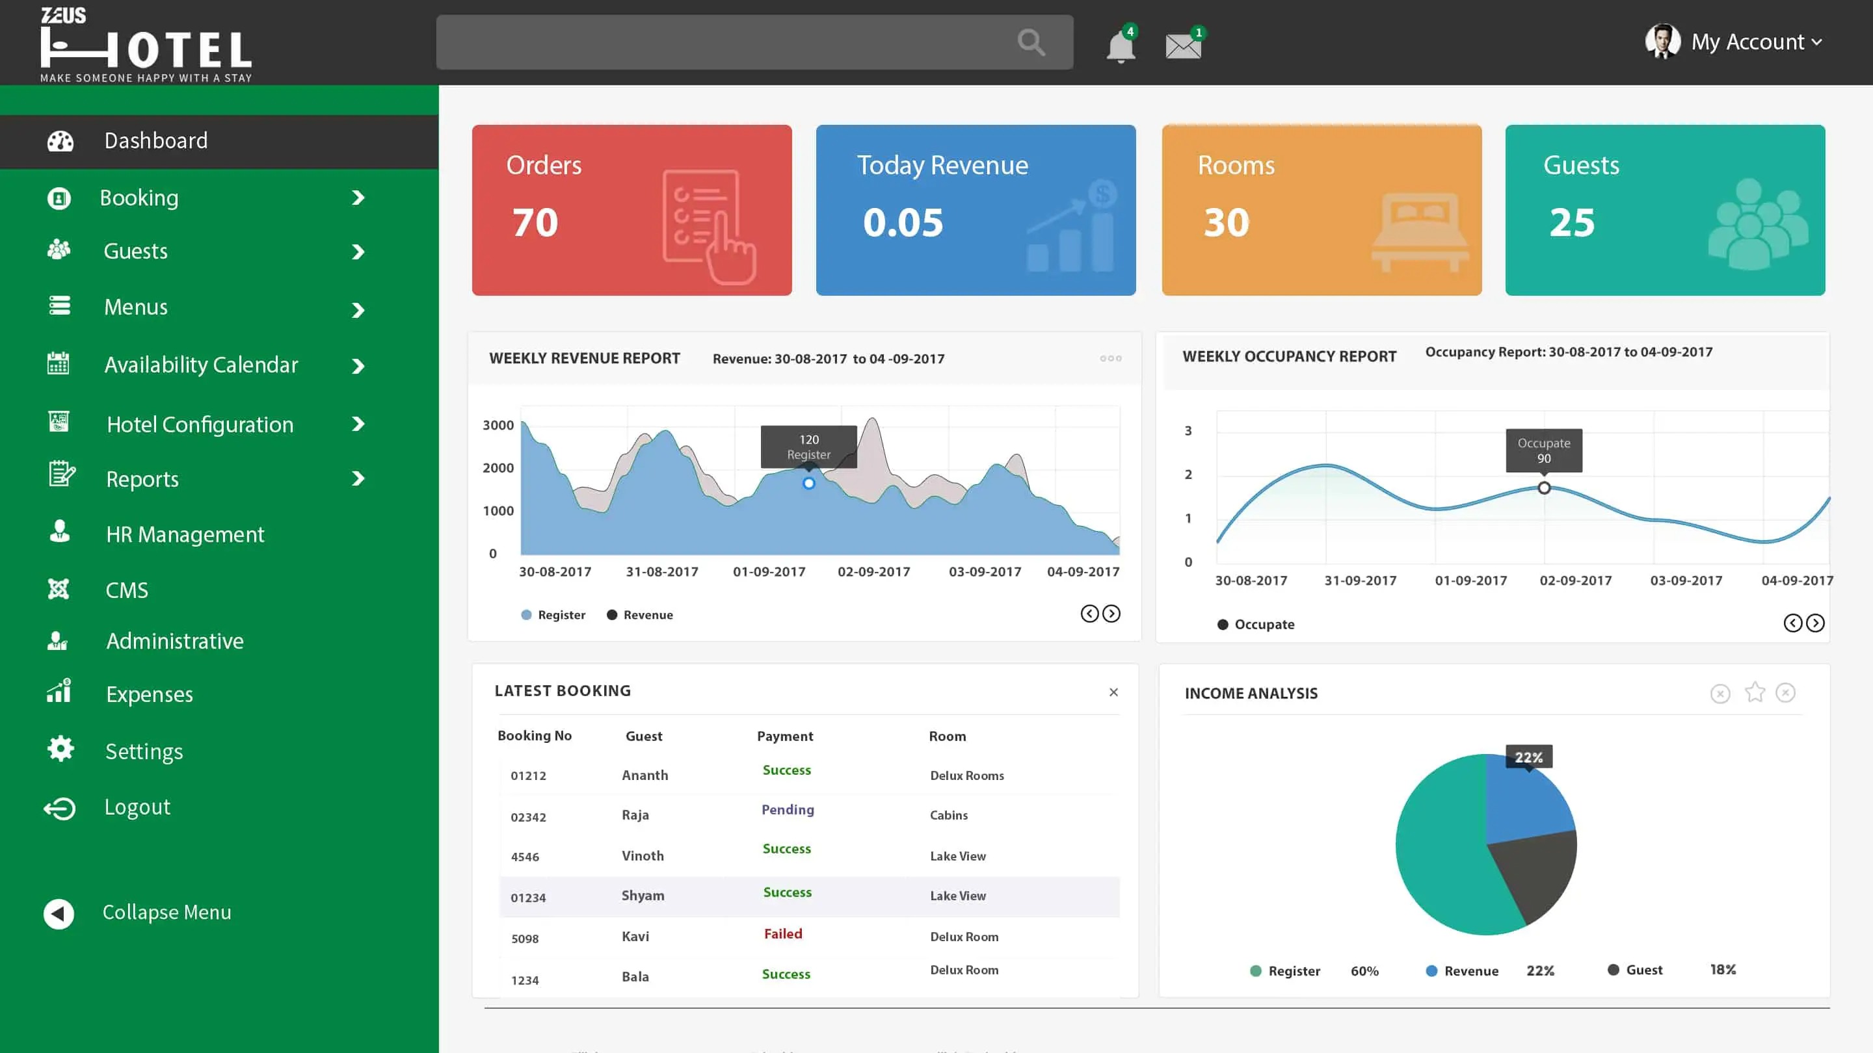Select the Dashboard icon in sidebar
The height and width of the screenshot is (1053, 1873).
(x=60, y=140)
